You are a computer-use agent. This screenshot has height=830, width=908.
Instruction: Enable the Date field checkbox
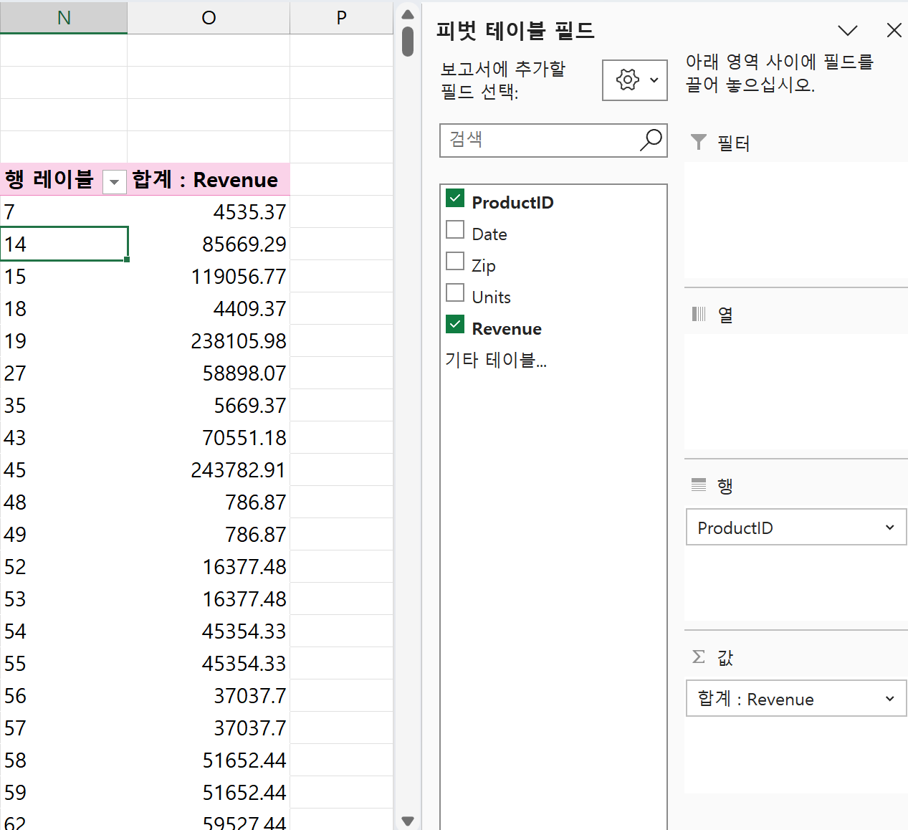coord(455,230)
